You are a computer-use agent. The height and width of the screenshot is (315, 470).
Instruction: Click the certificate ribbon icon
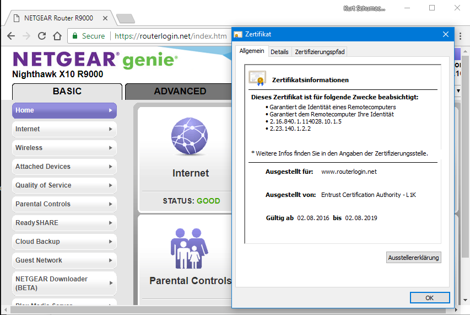tap(257, 78)
